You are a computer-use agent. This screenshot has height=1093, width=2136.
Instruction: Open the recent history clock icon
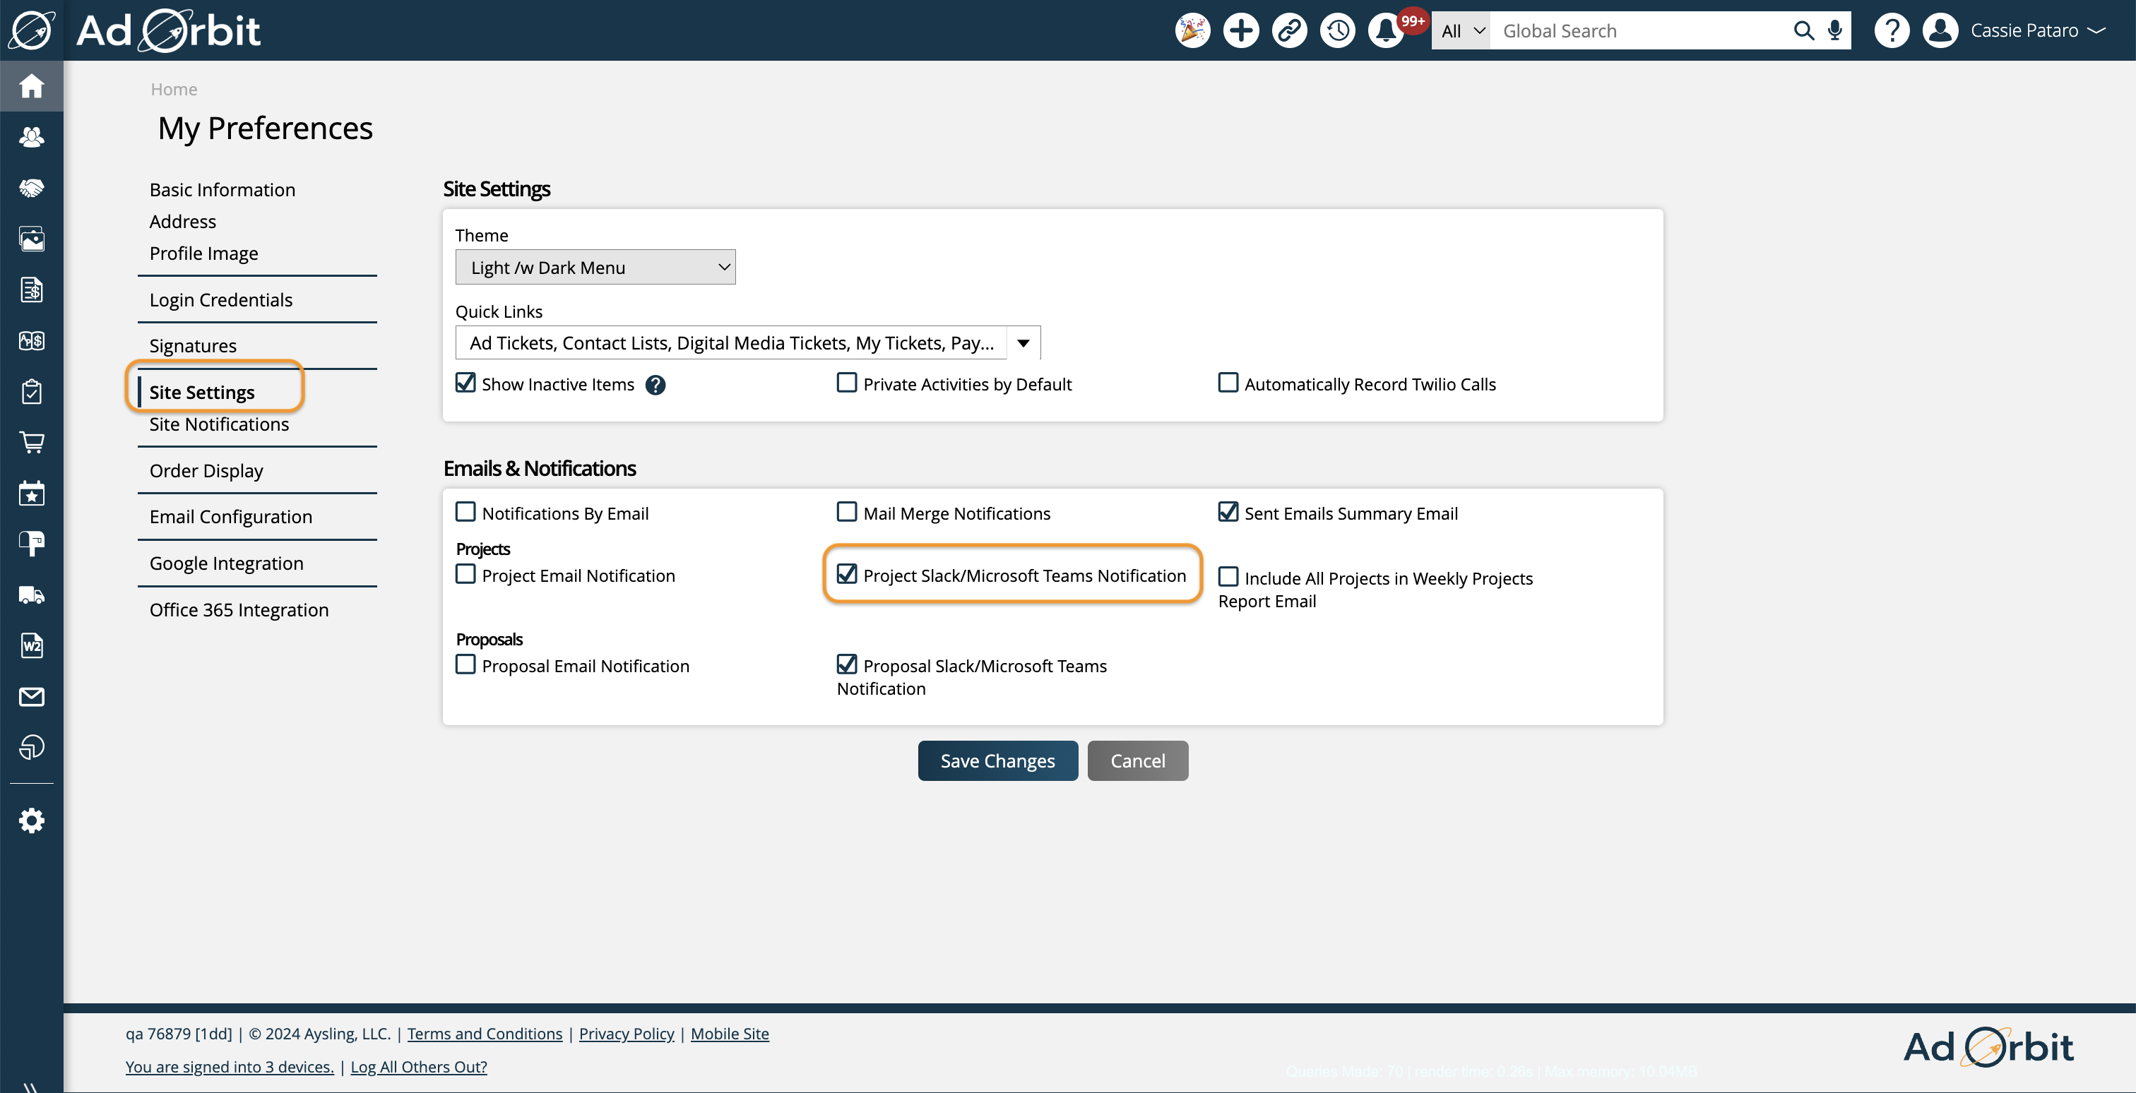1336,30
